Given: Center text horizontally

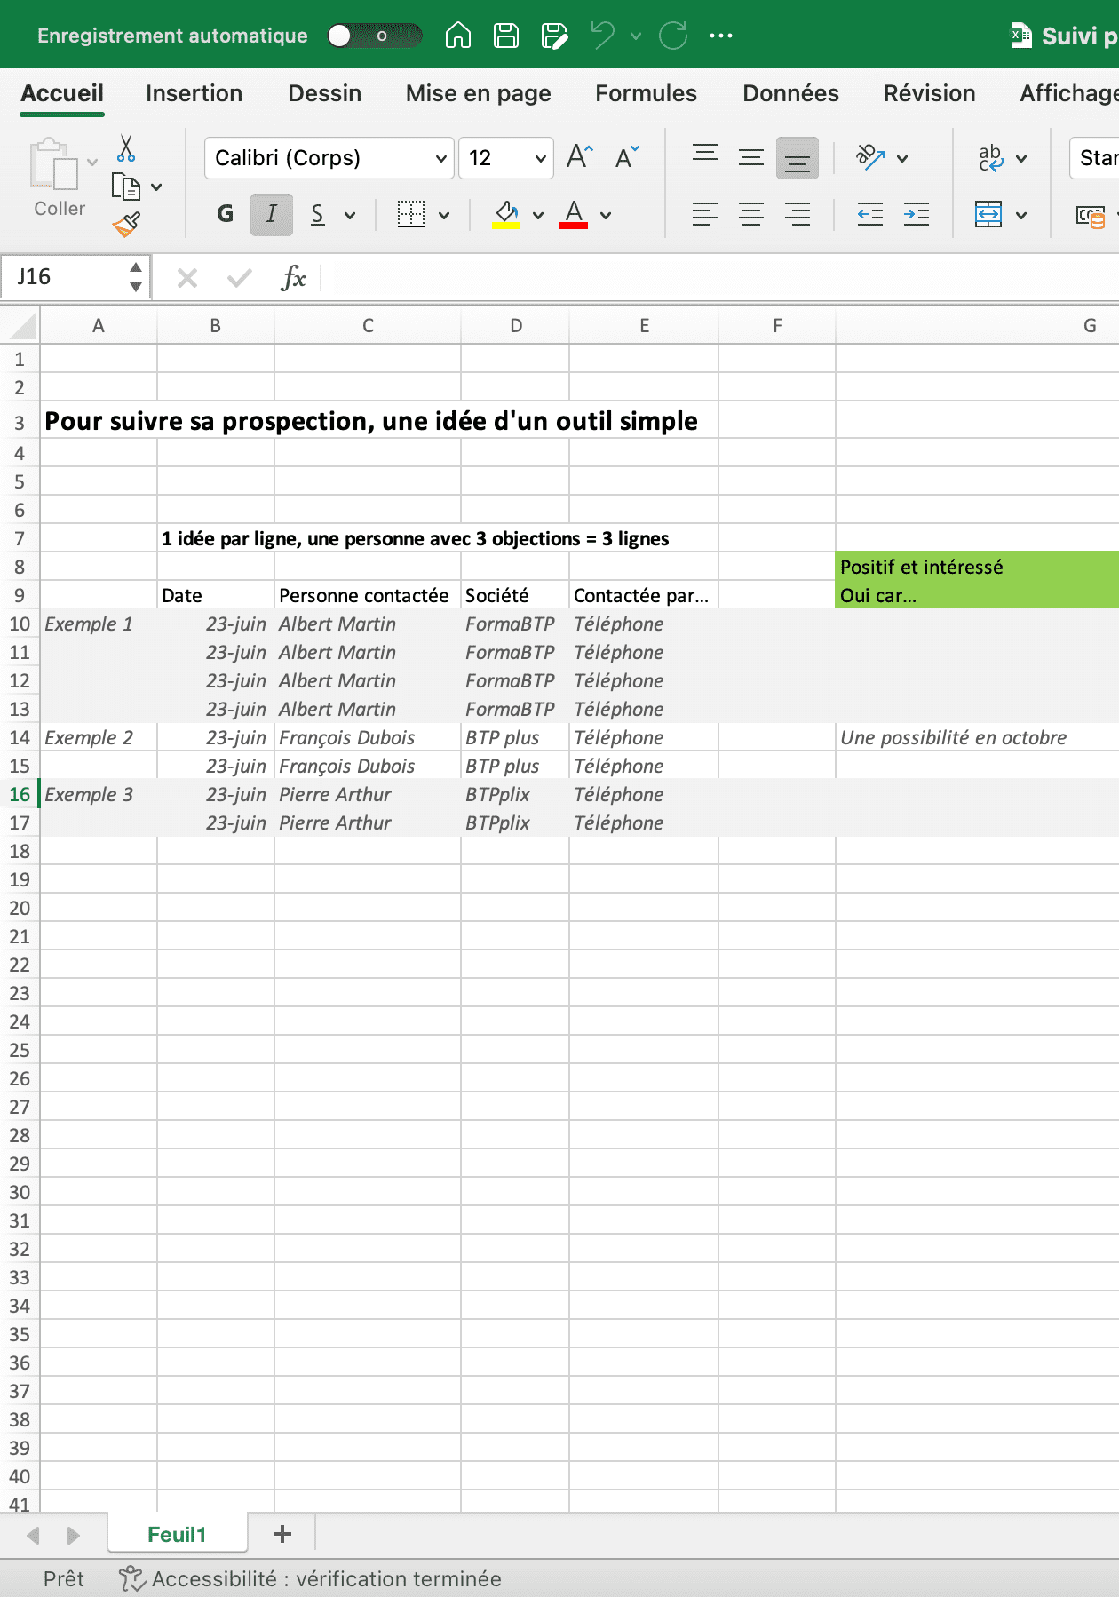Looking at the screenshot, I should point(751,214).
